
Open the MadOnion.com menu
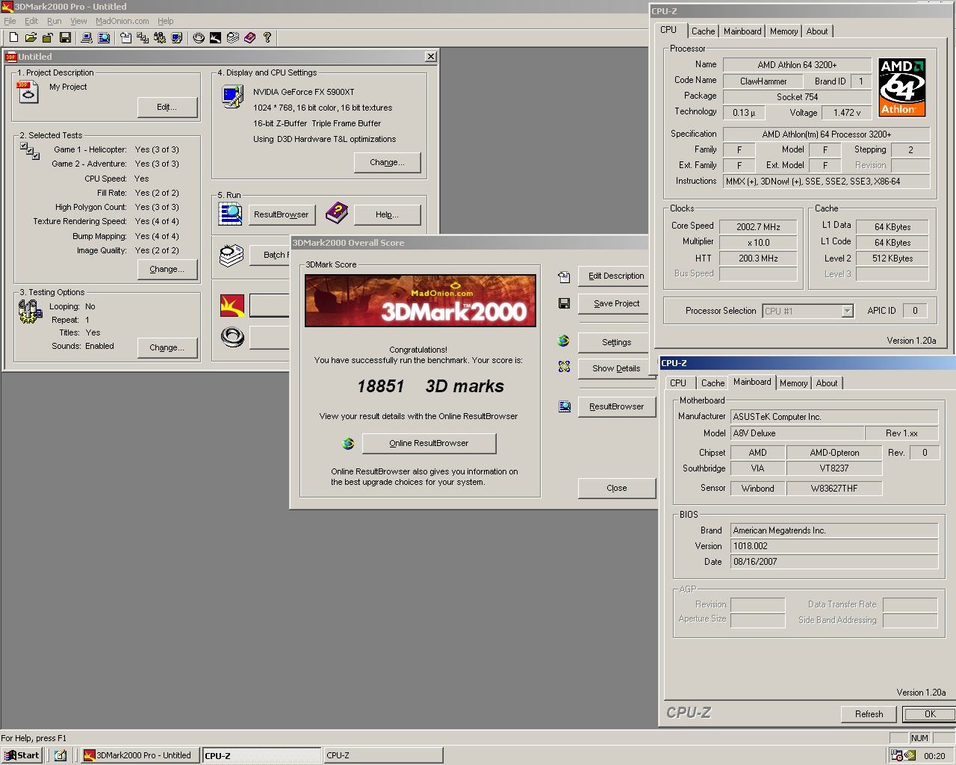[122, 21]
